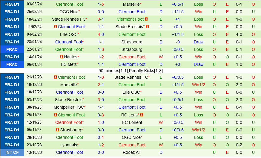Open the Lyonnais team link

(x=68, y=145)
